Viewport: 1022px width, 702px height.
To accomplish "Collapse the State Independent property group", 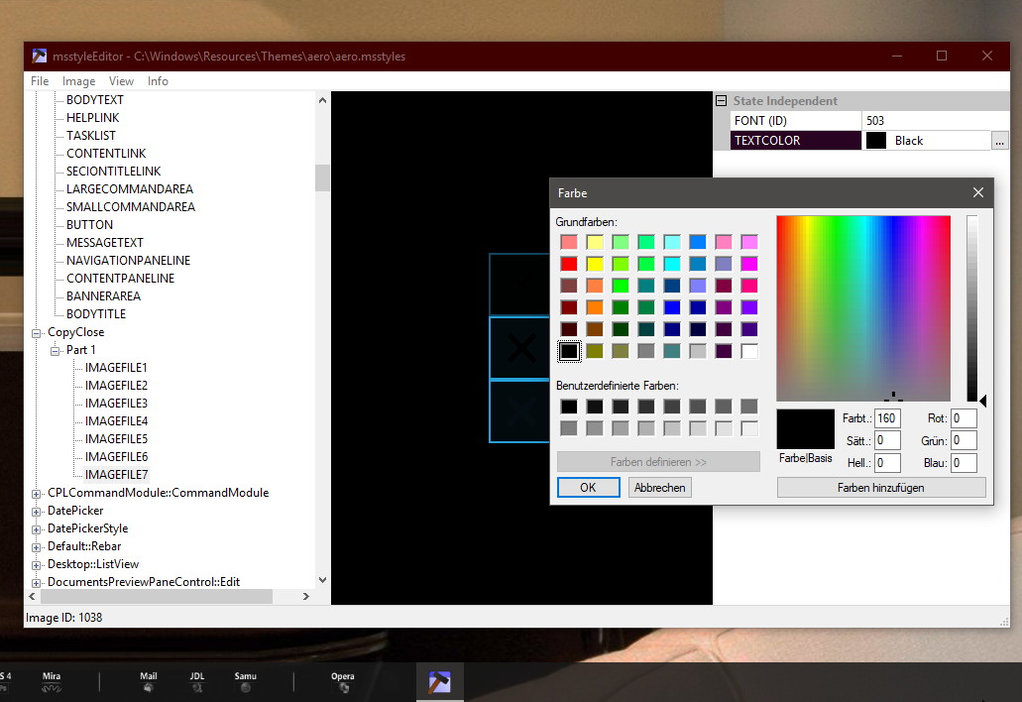I will (721, 100).
